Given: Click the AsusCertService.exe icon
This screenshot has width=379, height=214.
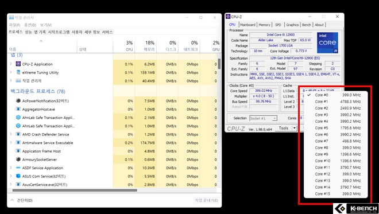Looking at the screenshot, I should [x=18, y=184].
